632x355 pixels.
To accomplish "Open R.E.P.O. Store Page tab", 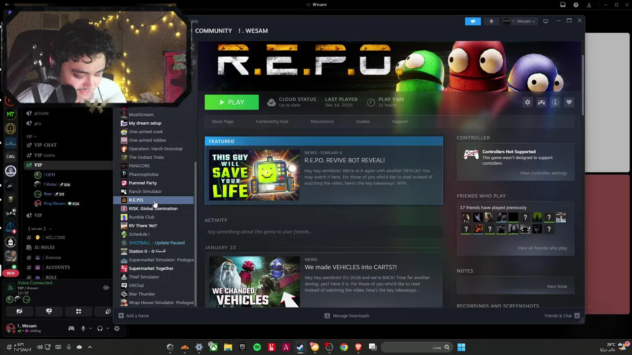I will click(223, 121).
